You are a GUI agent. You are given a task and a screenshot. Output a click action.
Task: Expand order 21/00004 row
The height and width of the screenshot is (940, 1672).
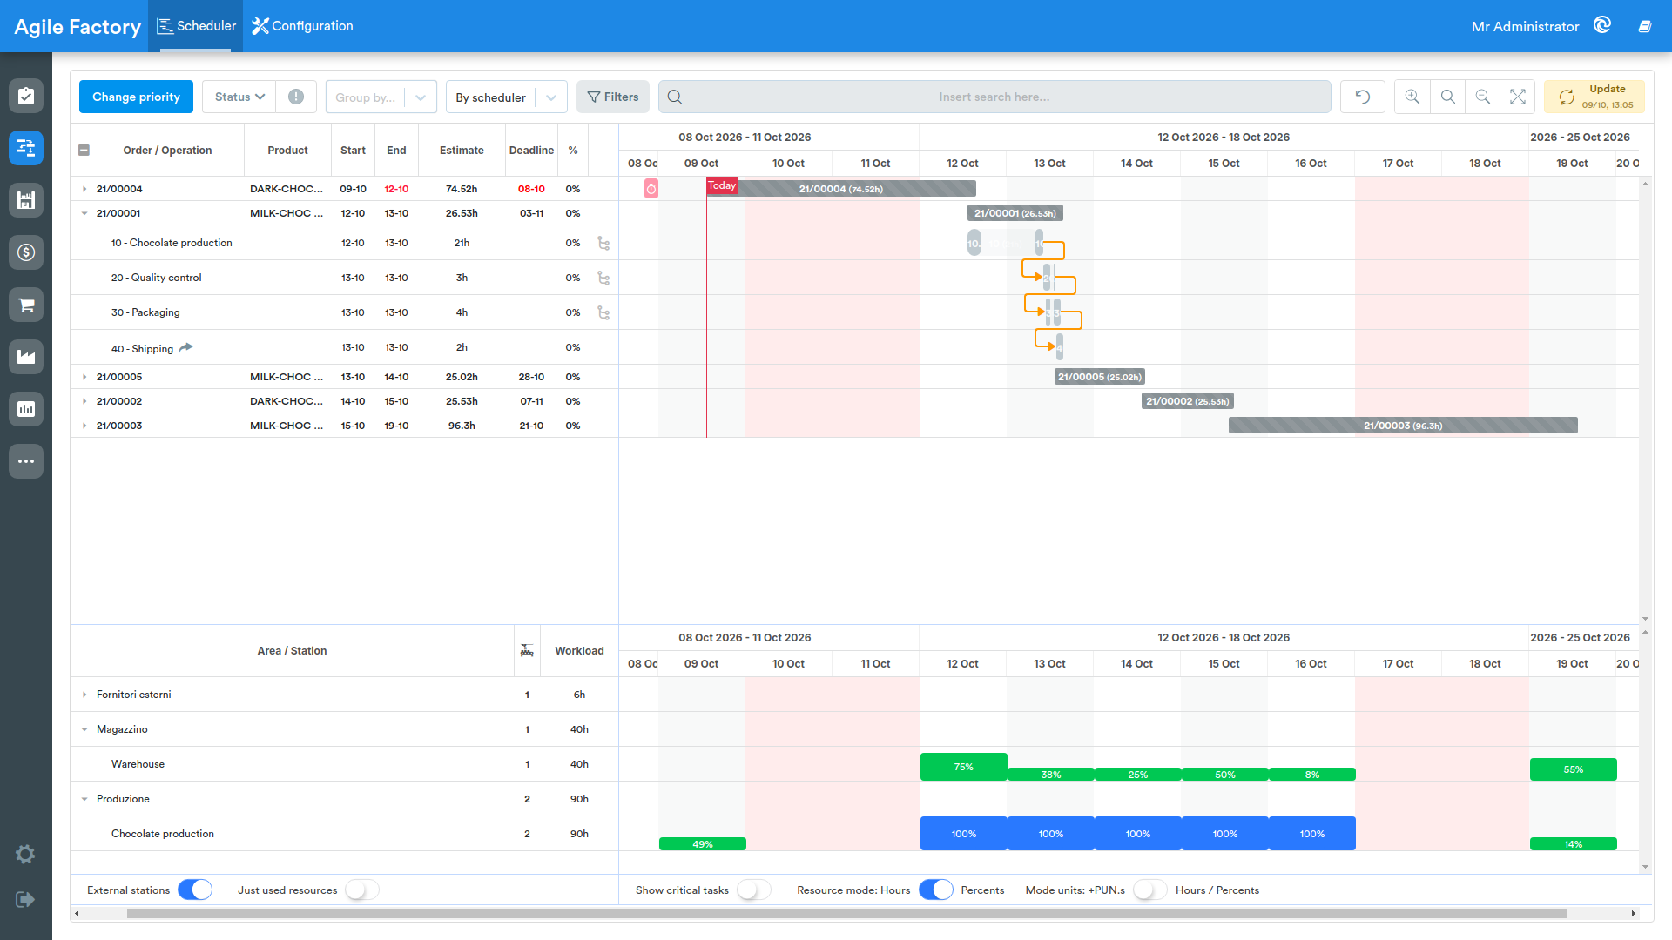pos(84,189)
